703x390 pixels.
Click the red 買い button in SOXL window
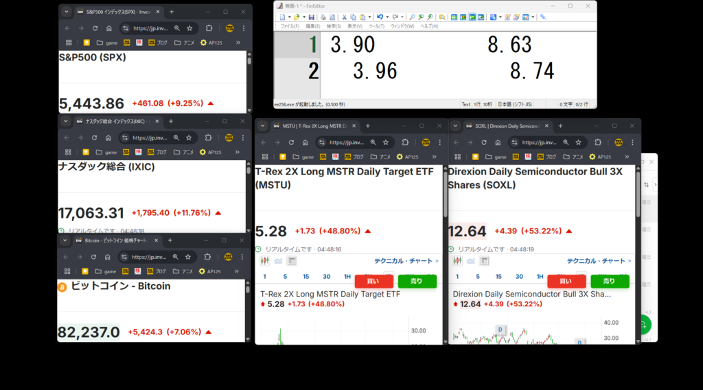[x=566, y=281]
